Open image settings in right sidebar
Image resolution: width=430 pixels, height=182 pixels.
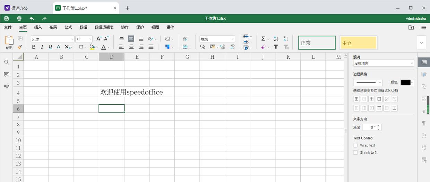click(424, 99)
